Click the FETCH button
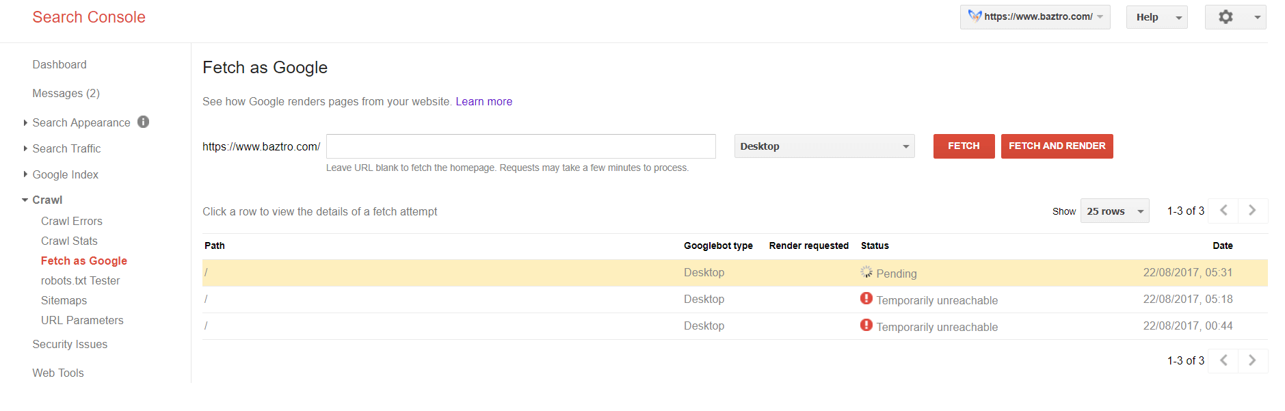The height and width of the screenshot is (411, 1285). click(x=964, y=146)
